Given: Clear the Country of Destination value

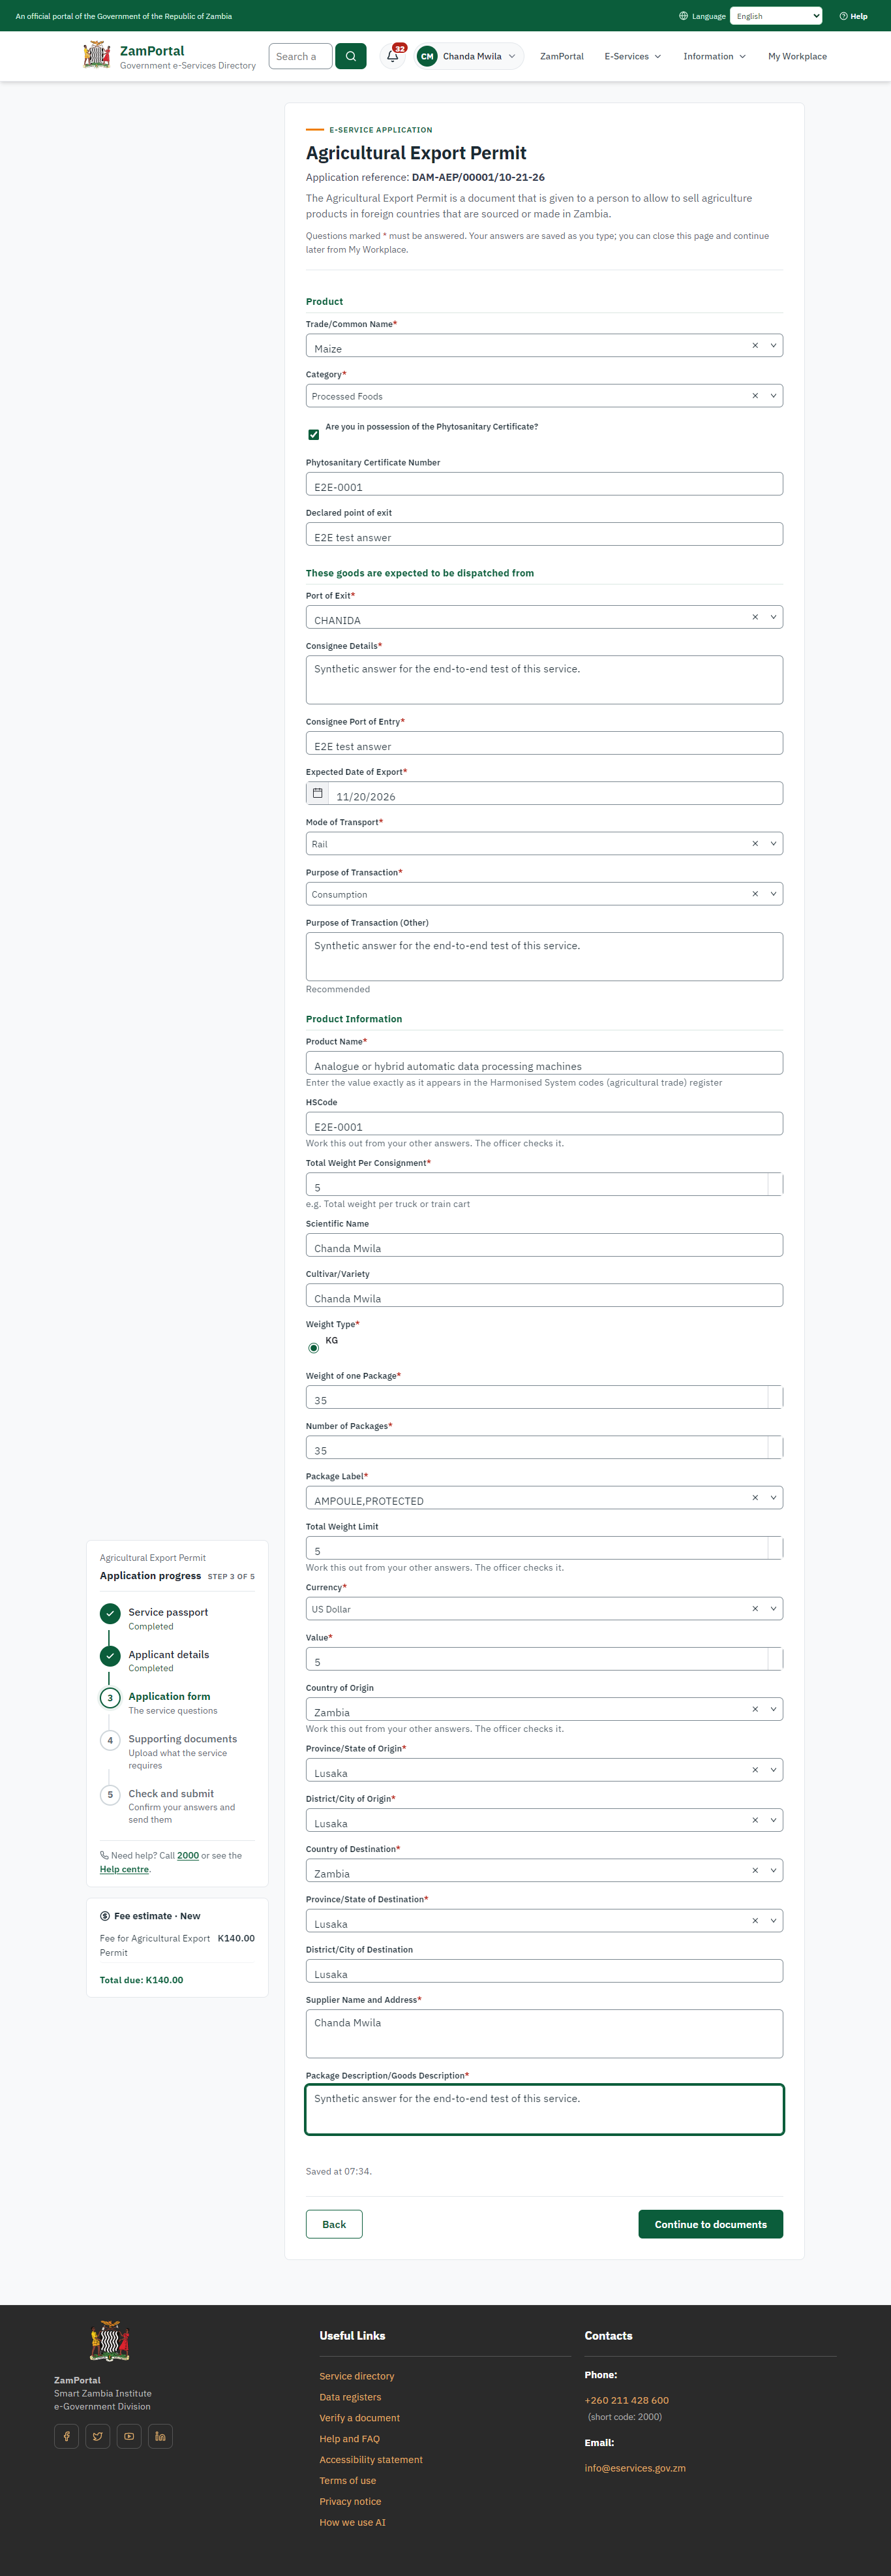Looking at the screenshot, I should click(755, 1870).
